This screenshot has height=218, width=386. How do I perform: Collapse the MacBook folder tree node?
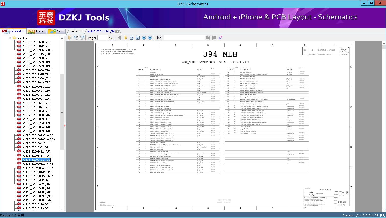(10, 38)
